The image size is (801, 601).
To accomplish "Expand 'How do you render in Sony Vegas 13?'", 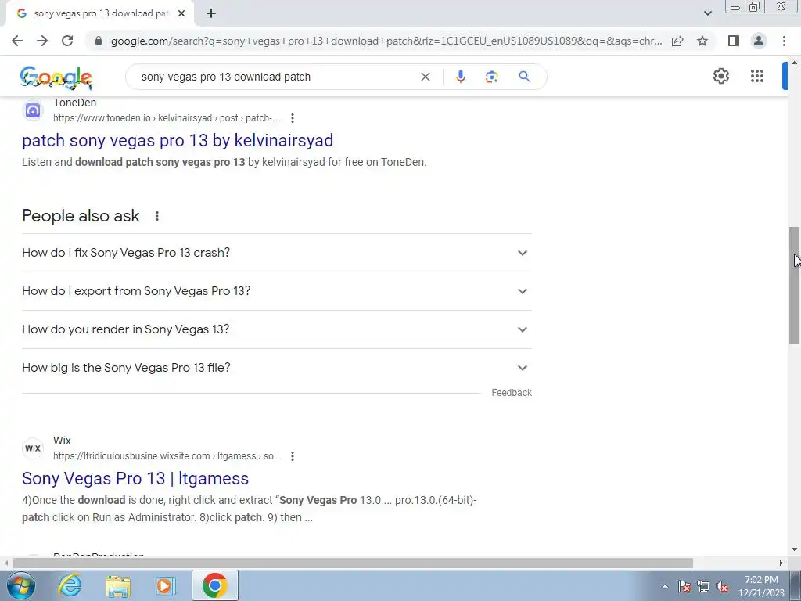I will tap(277, 329).
